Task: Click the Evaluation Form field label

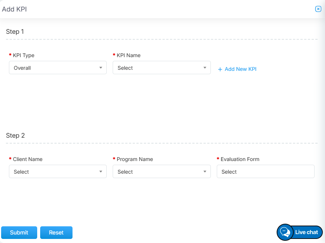Action: (x=240, y=159)
